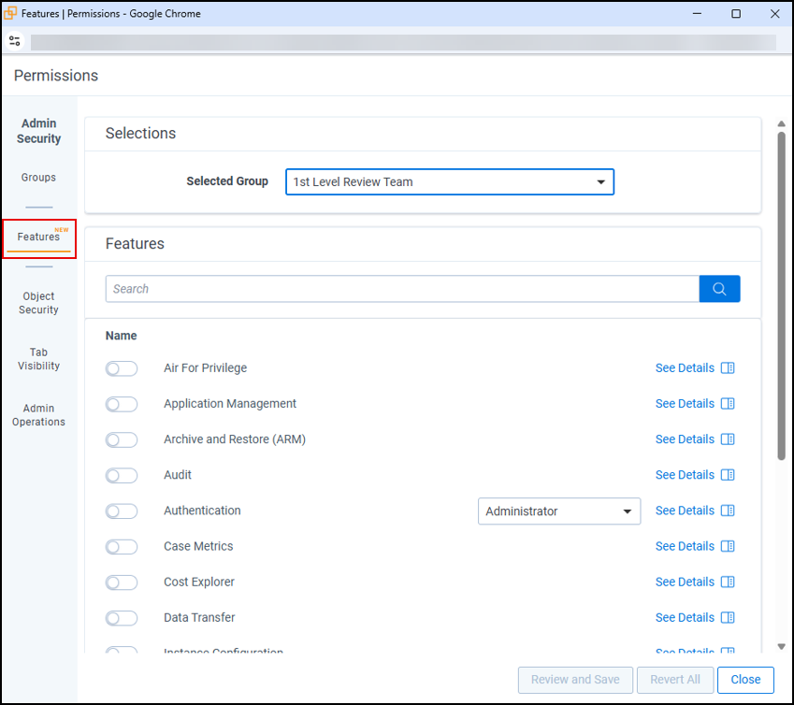Open See Details for Case Metrics
The height and width of the screenshot is (705, 794).
click(684, 546)
